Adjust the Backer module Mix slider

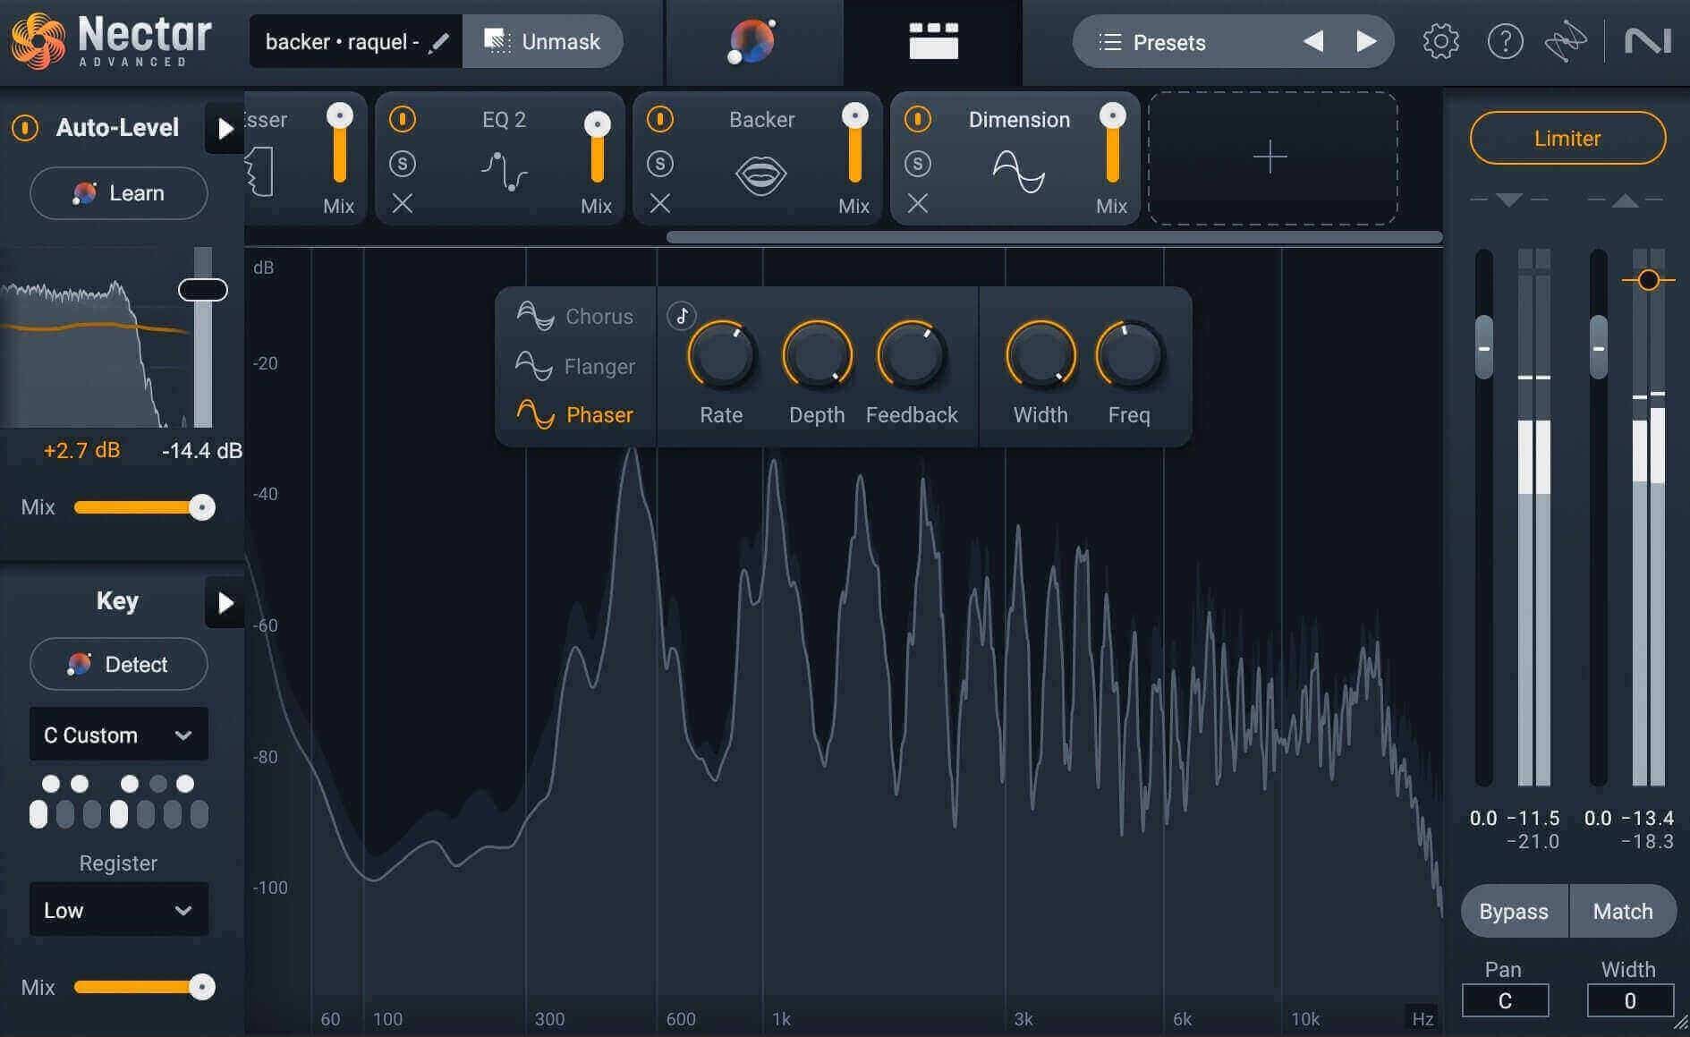click(854, 143)
